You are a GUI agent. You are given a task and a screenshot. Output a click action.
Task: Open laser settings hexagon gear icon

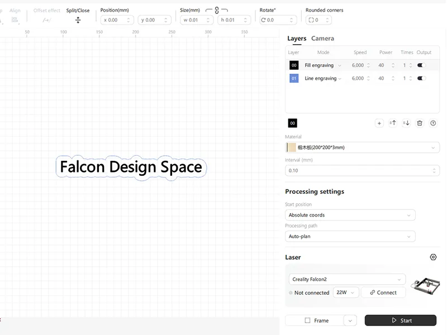pyautogui.click(x=433, y=257)
